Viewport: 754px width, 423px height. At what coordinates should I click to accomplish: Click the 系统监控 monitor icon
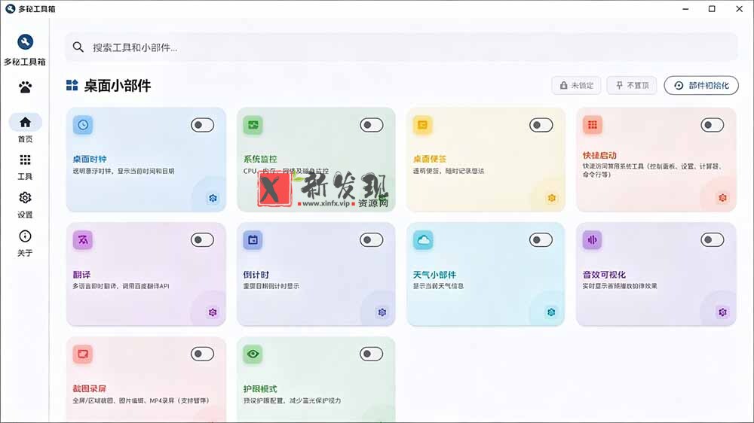pos(253,125)
